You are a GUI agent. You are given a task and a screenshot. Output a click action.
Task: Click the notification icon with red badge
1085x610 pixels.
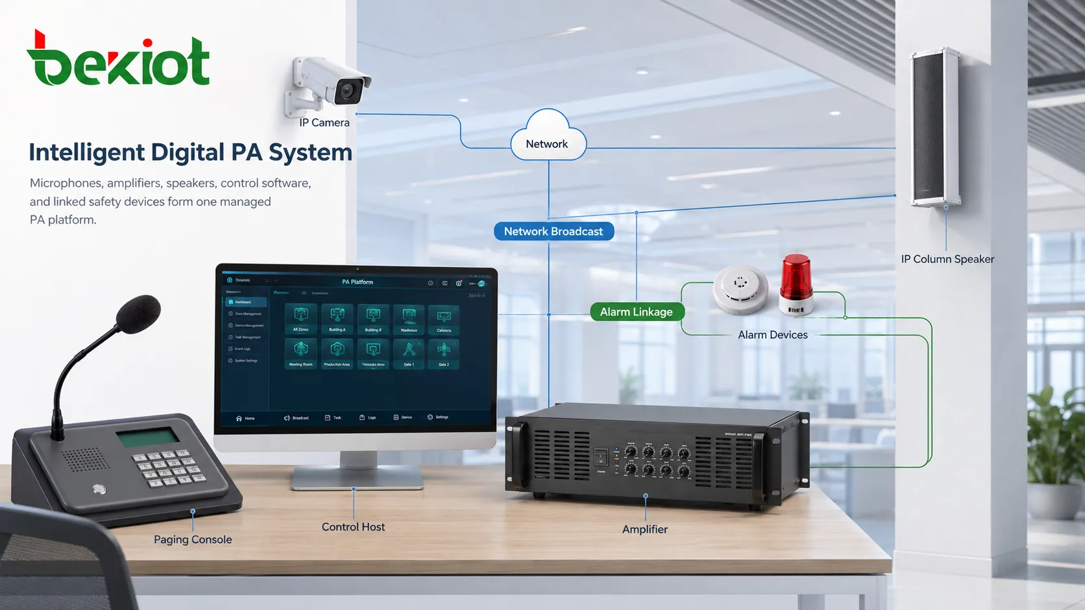point(459,283)
